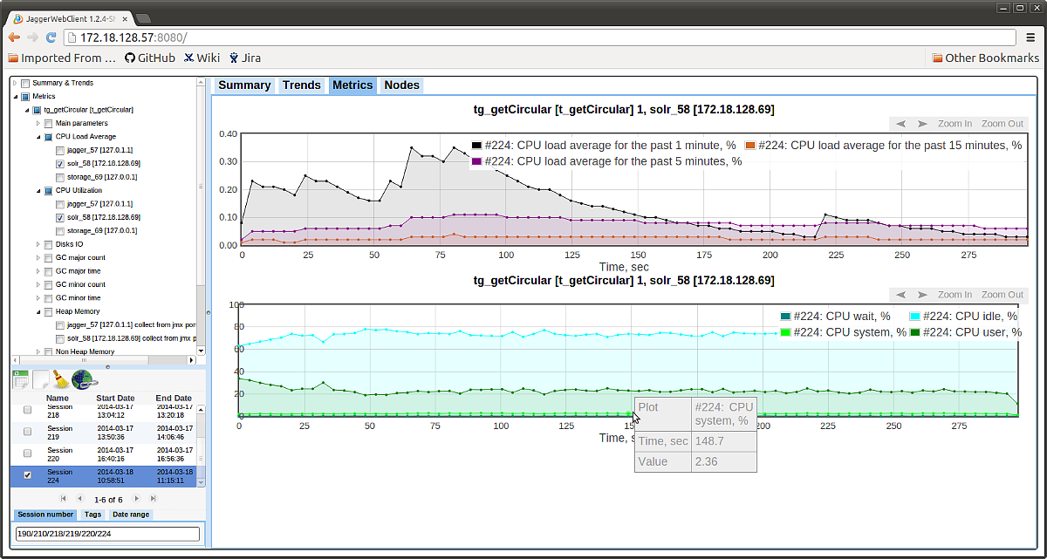Select the Metrics tab
The height and width of the screenshot is (559, 1047).
(x=352, y=85)
